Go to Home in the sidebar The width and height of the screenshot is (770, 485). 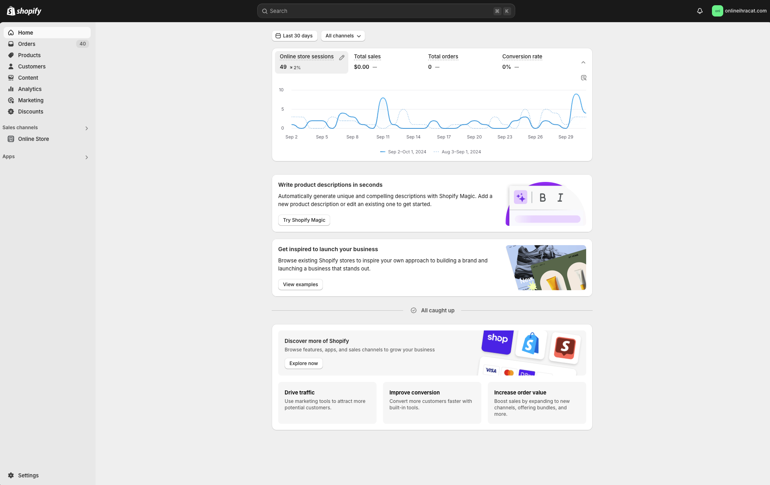point(47,33)
